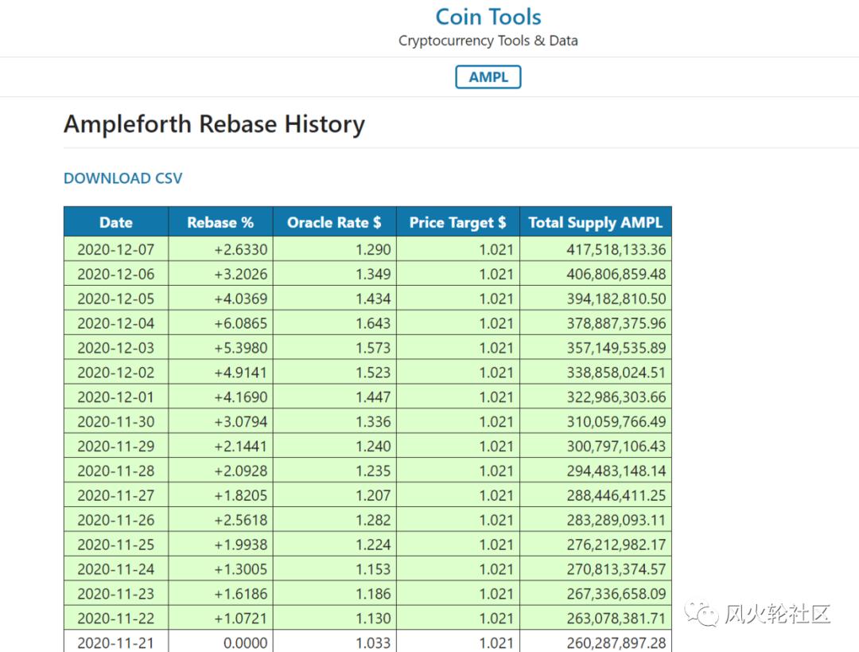Click rebase value +1.3005
Viewport: 859px width, 652px height.
240,570
